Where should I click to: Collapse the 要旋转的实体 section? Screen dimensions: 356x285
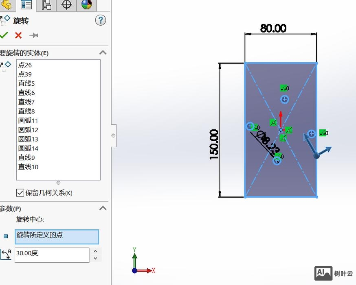pos(103,53)
